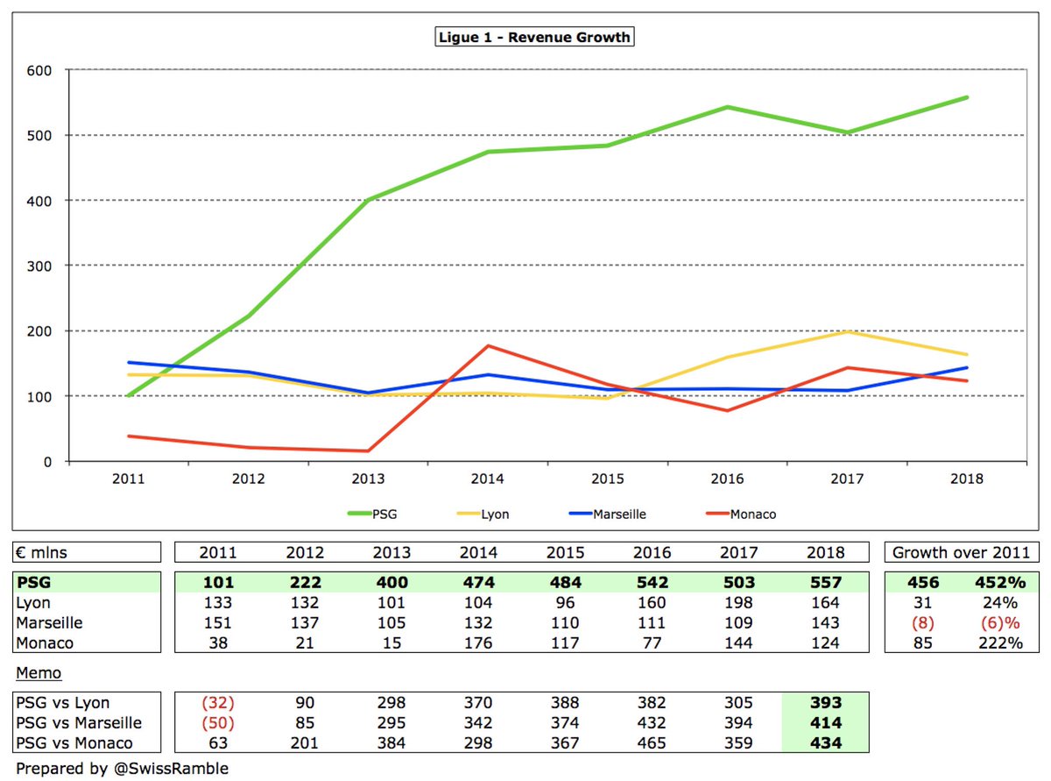Image resolution: width=1051 pixels, height=781 pixels.
Task: Click Marseille 2012 value 137
Action: coord(306,623)
